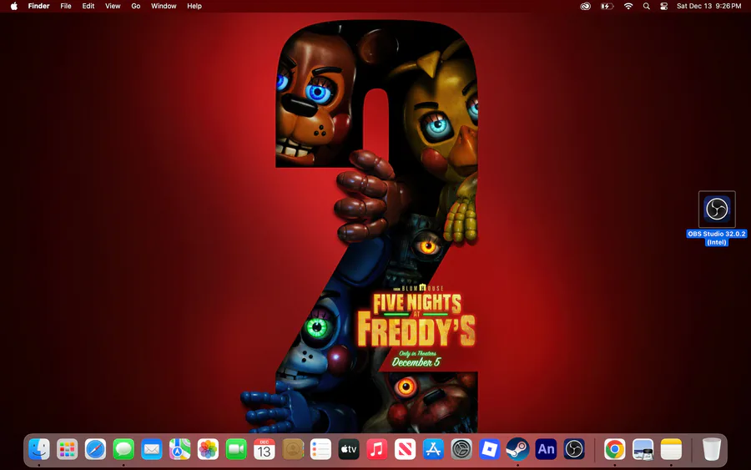Open Calendar showing Dec 13

pyautogui.click(x=265, y=449)
